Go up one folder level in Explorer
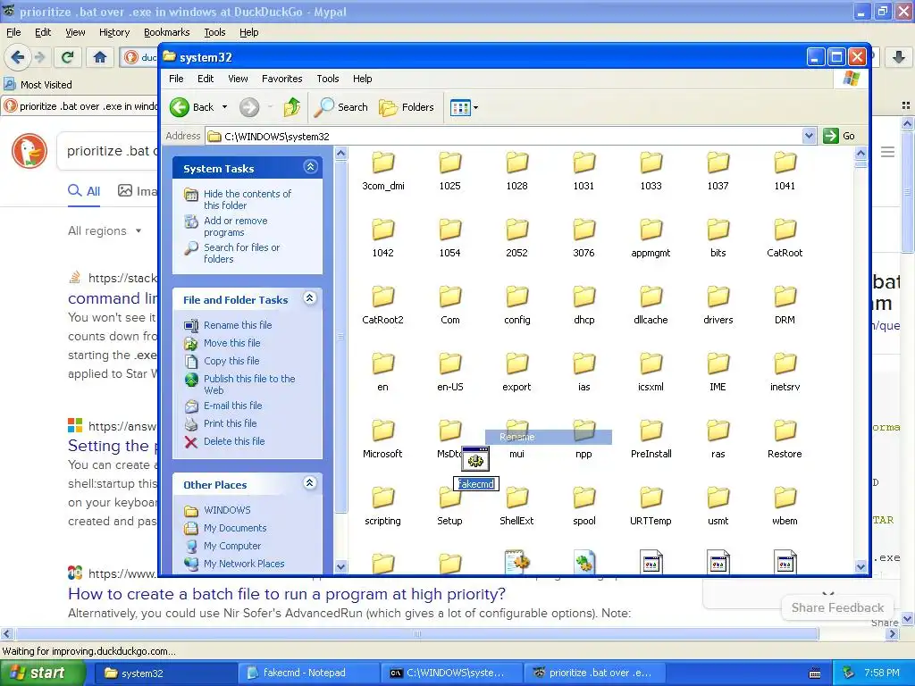 click(x=292, y=107)
